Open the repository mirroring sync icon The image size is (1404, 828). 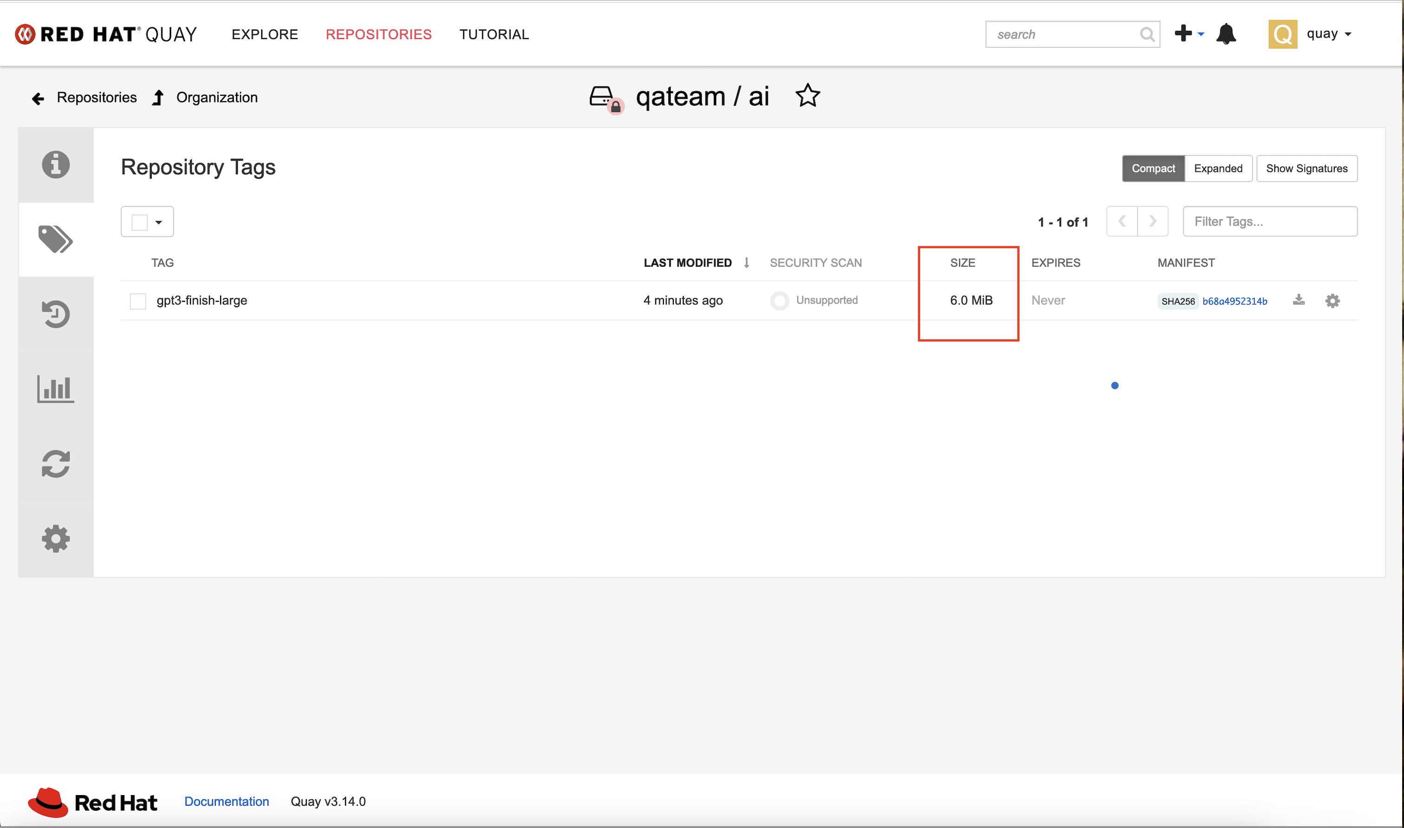(55, 464)
